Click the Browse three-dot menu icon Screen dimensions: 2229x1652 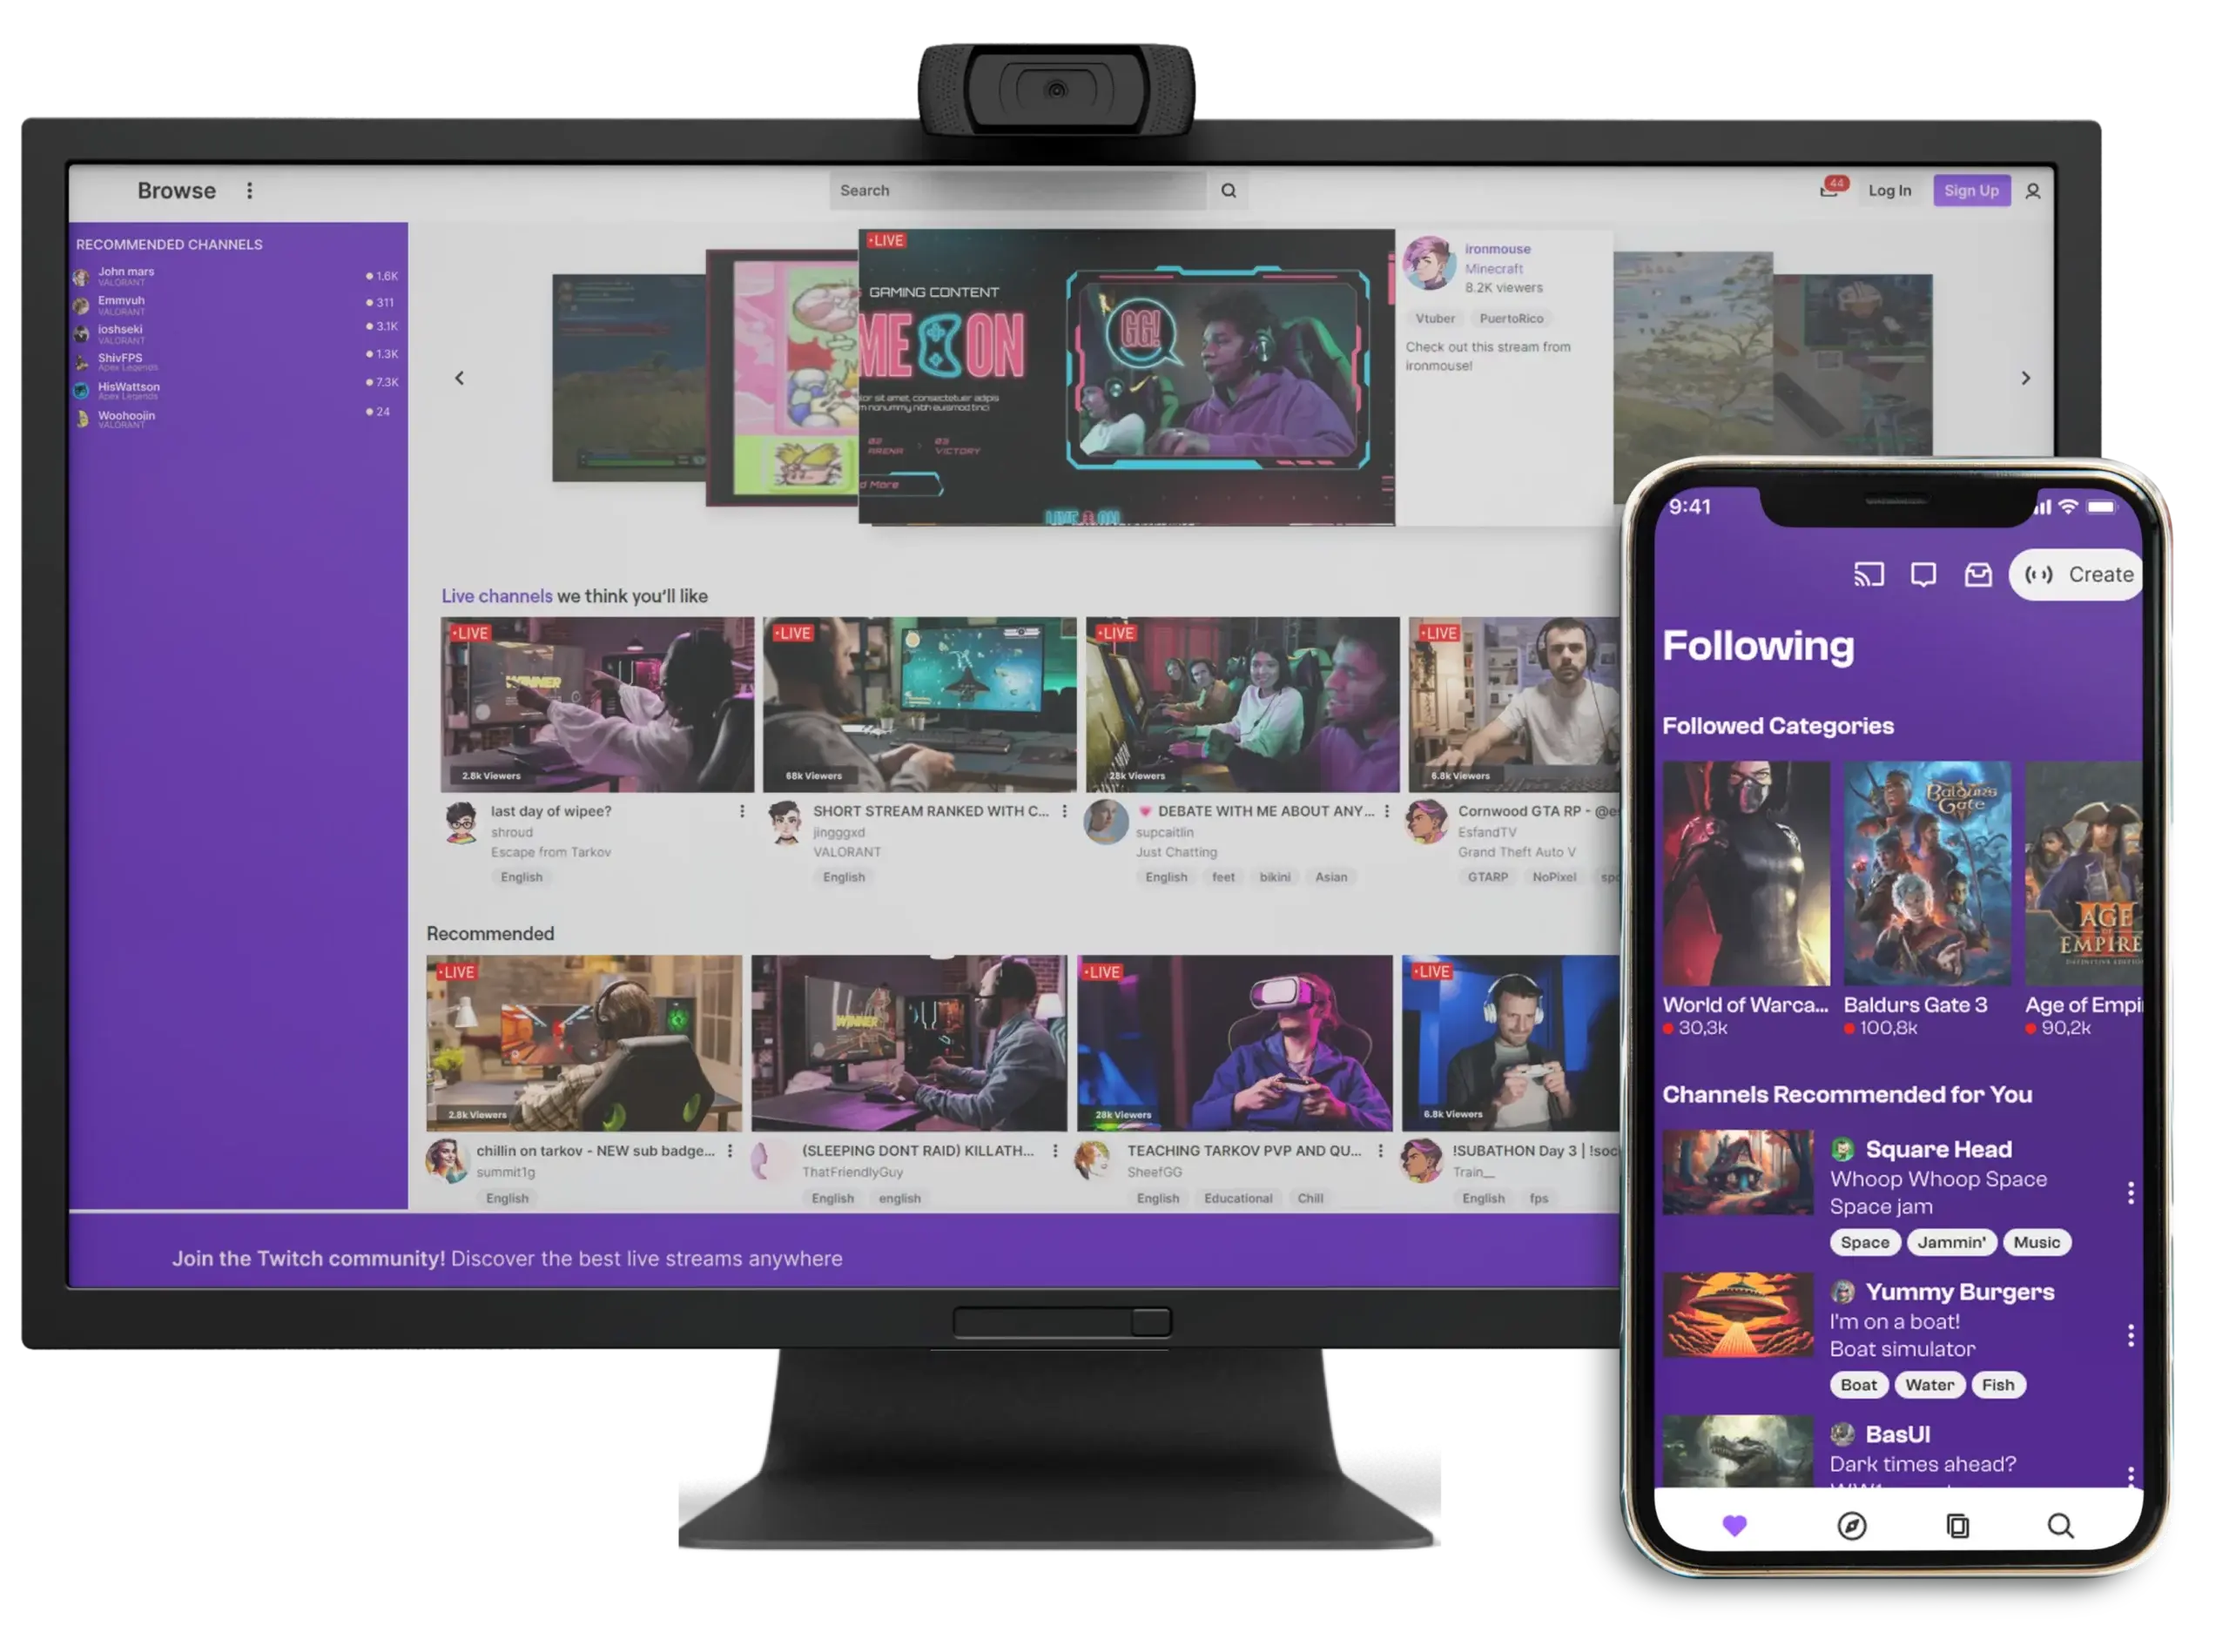(x=250, y=189)
